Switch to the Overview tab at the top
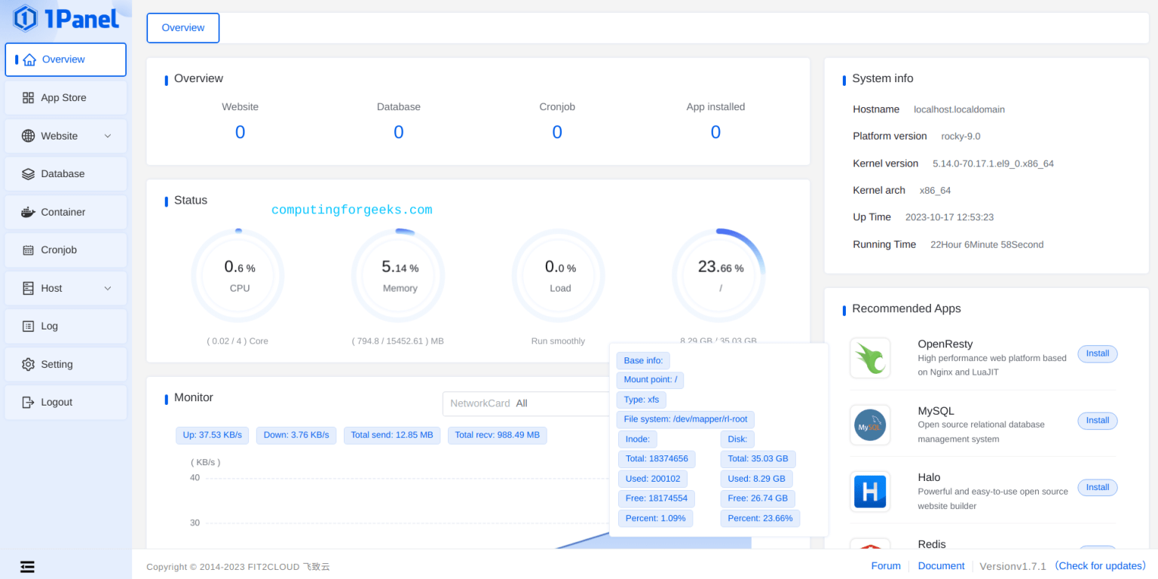The image size is (1158, 579). tap(182, 27)
